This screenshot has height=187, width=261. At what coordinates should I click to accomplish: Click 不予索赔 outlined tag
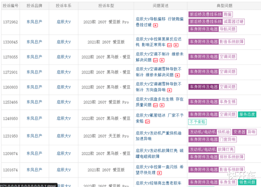pyautogui.click(x=197, y=122)
